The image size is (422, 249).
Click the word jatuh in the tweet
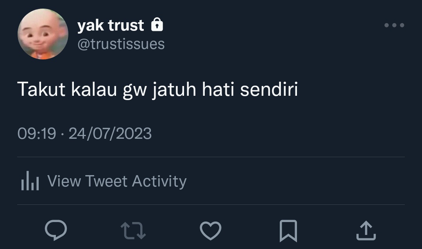(174, 90)
